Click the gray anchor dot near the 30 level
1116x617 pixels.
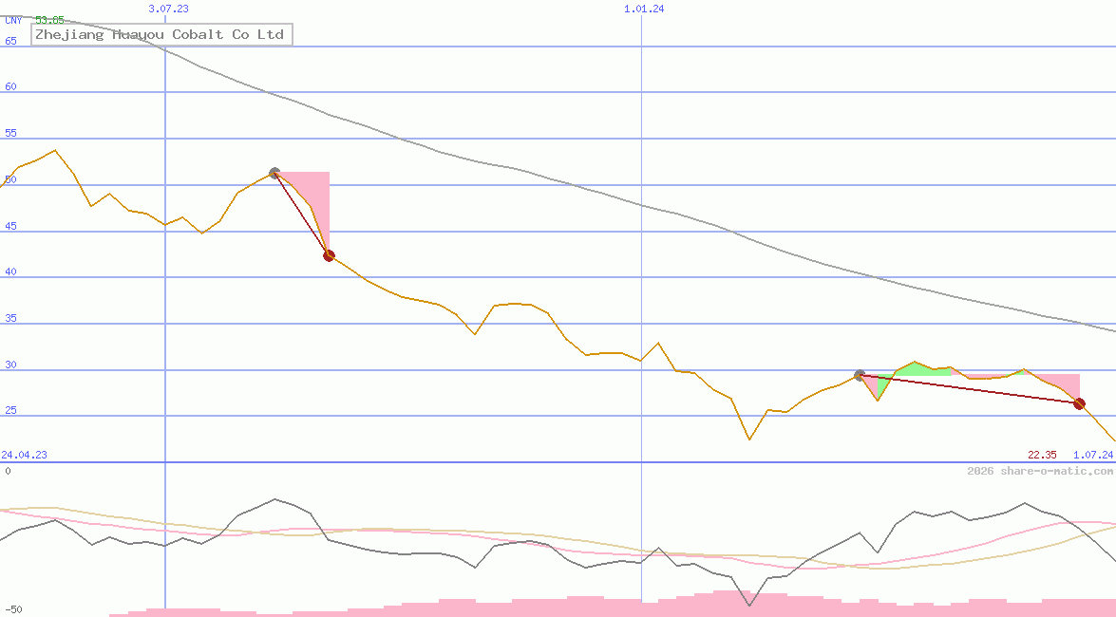coord(860,375)
